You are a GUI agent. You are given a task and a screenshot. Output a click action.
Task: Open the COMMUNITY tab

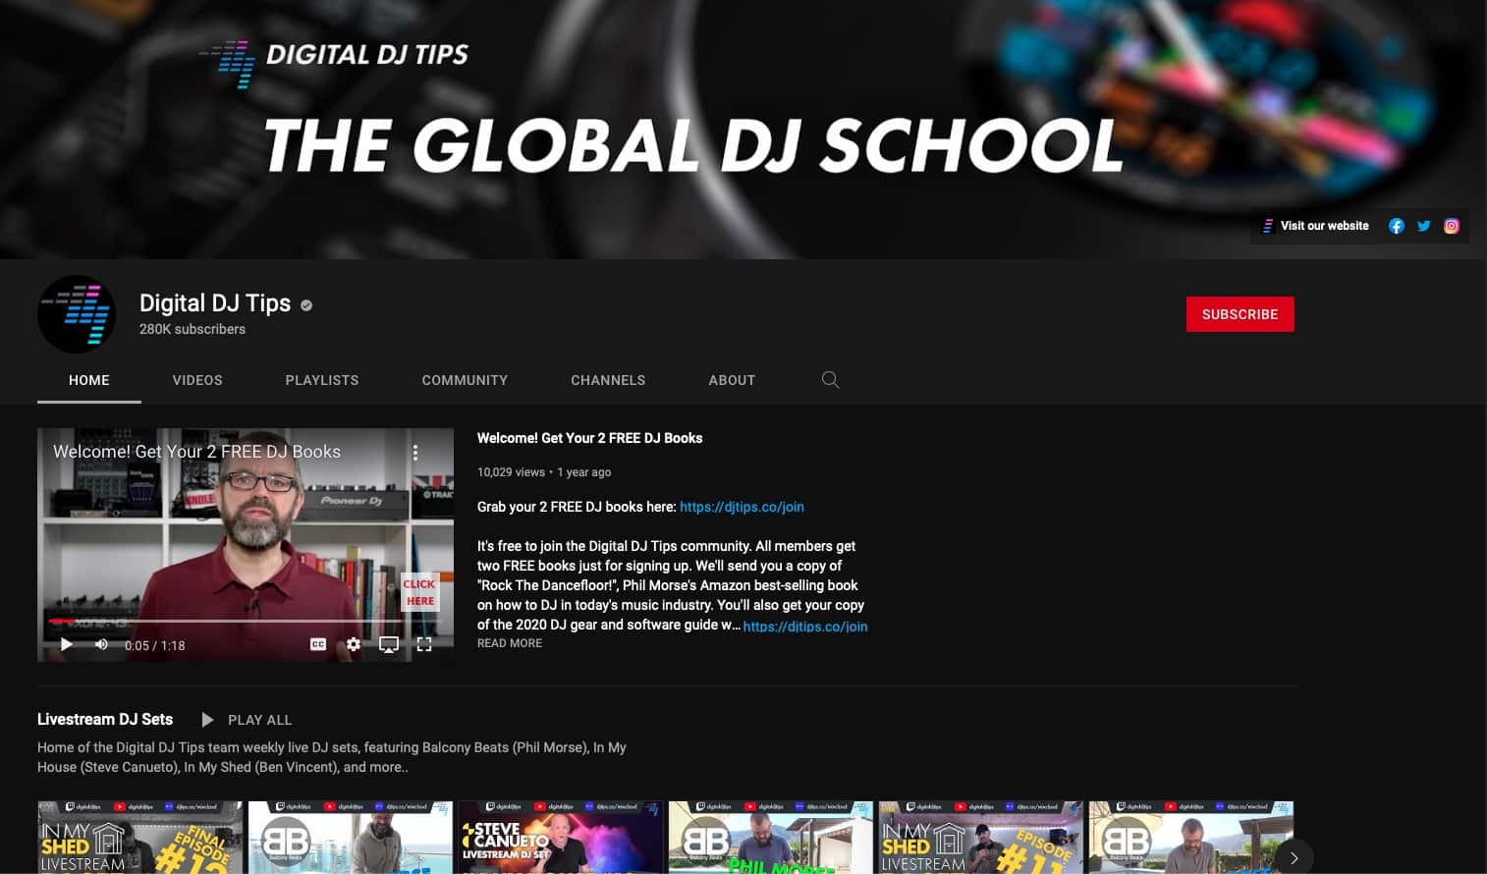coord(464,380)
